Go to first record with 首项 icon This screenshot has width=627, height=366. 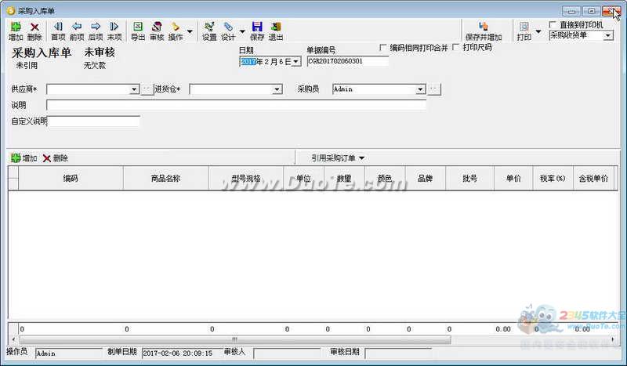pos(58,31)
